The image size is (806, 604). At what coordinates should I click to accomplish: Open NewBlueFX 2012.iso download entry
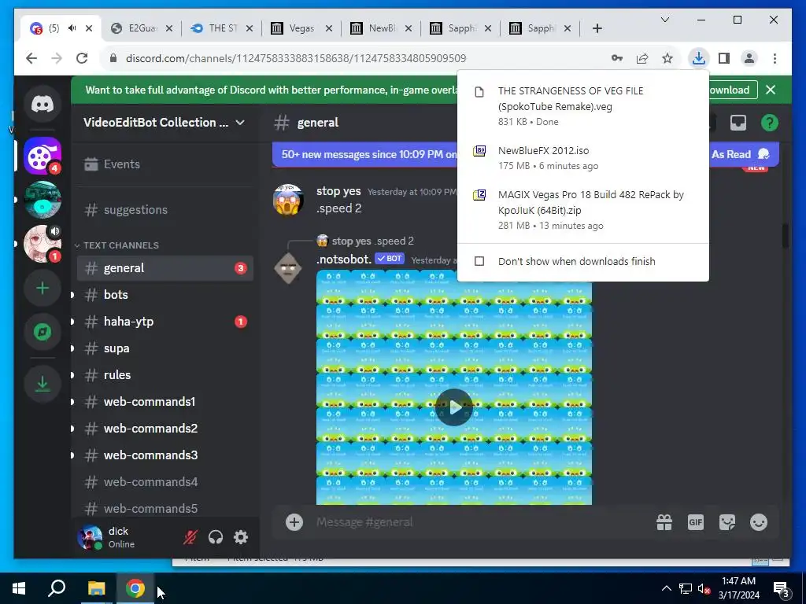coord(583,157)
